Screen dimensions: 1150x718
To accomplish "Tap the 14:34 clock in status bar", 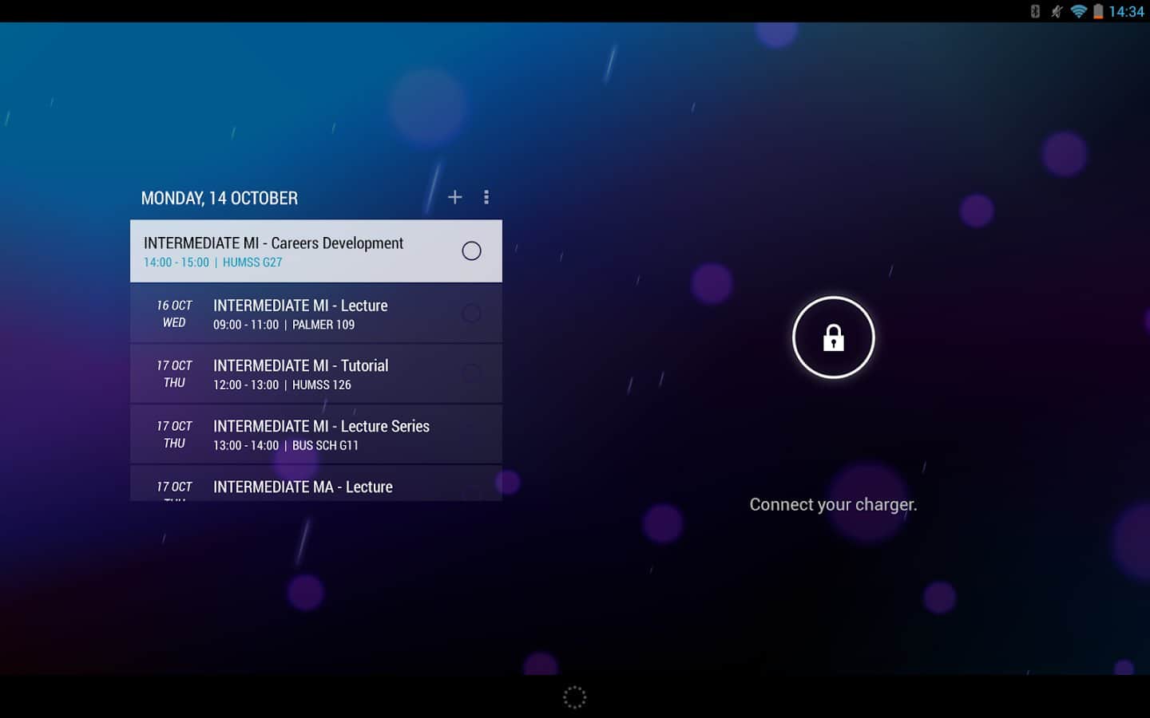I will click(x=1126, y=11).
